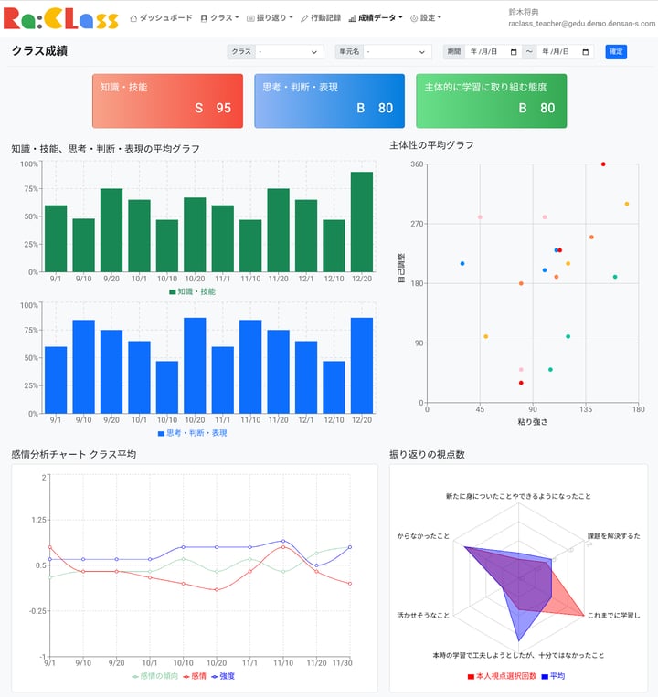This screenshot has width=658, height=697.
Task: Open the 設定 settings menu
Action: [426, 18]
